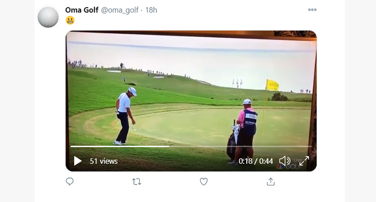Image resolution: width=376 pixels, height=202 pixels.
Task: Open the share tweet icon
Action: tap(271, 181)
